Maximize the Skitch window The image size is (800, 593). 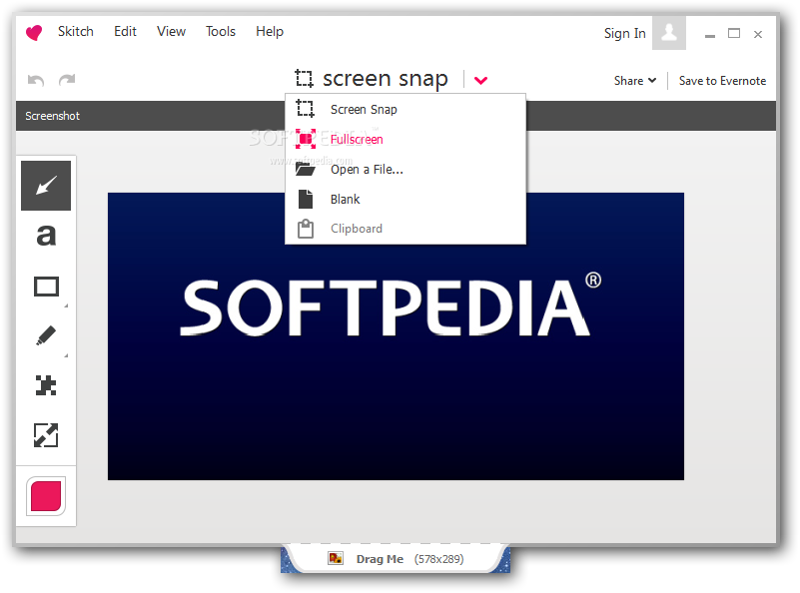pos(734,34)
